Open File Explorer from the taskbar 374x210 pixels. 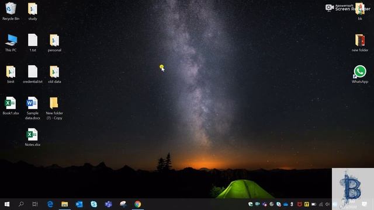pyautogui.click(x=65, y=204)
